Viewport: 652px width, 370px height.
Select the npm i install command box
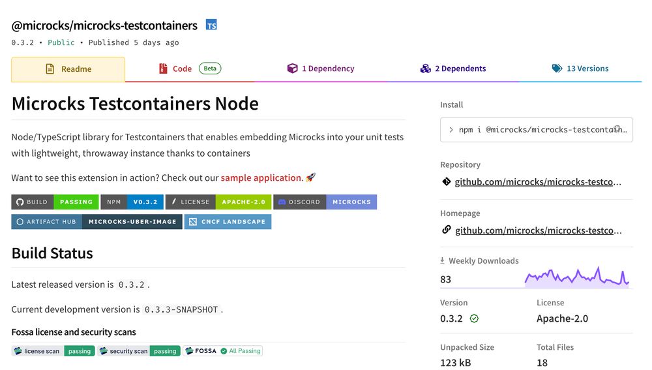[537, 130]
